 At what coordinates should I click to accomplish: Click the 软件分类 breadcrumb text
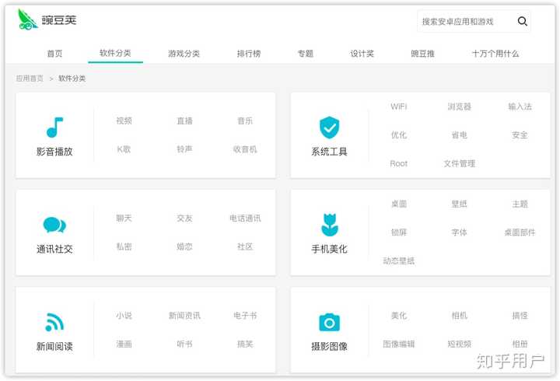tap(72, 79)
